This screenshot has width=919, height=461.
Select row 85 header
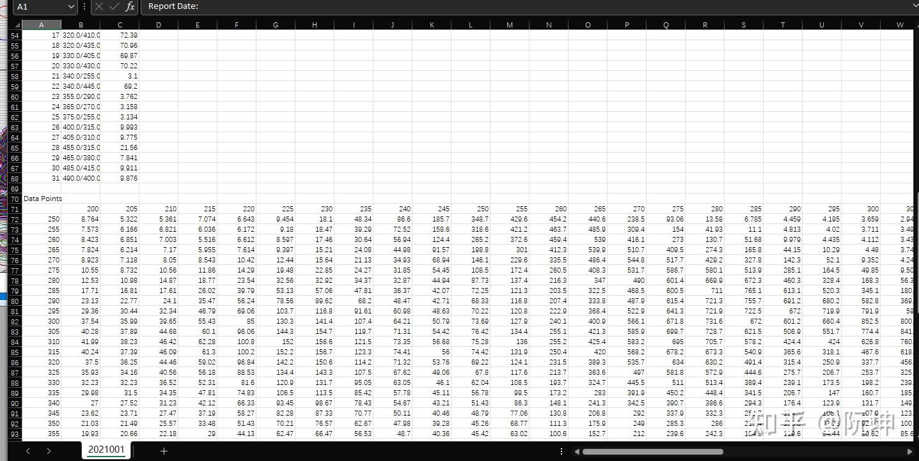click(15, 352)
